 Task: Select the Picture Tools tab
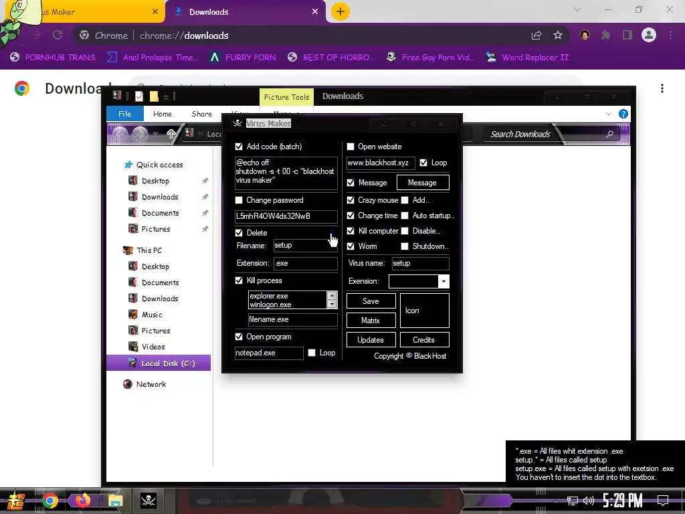tap(286, 97)
